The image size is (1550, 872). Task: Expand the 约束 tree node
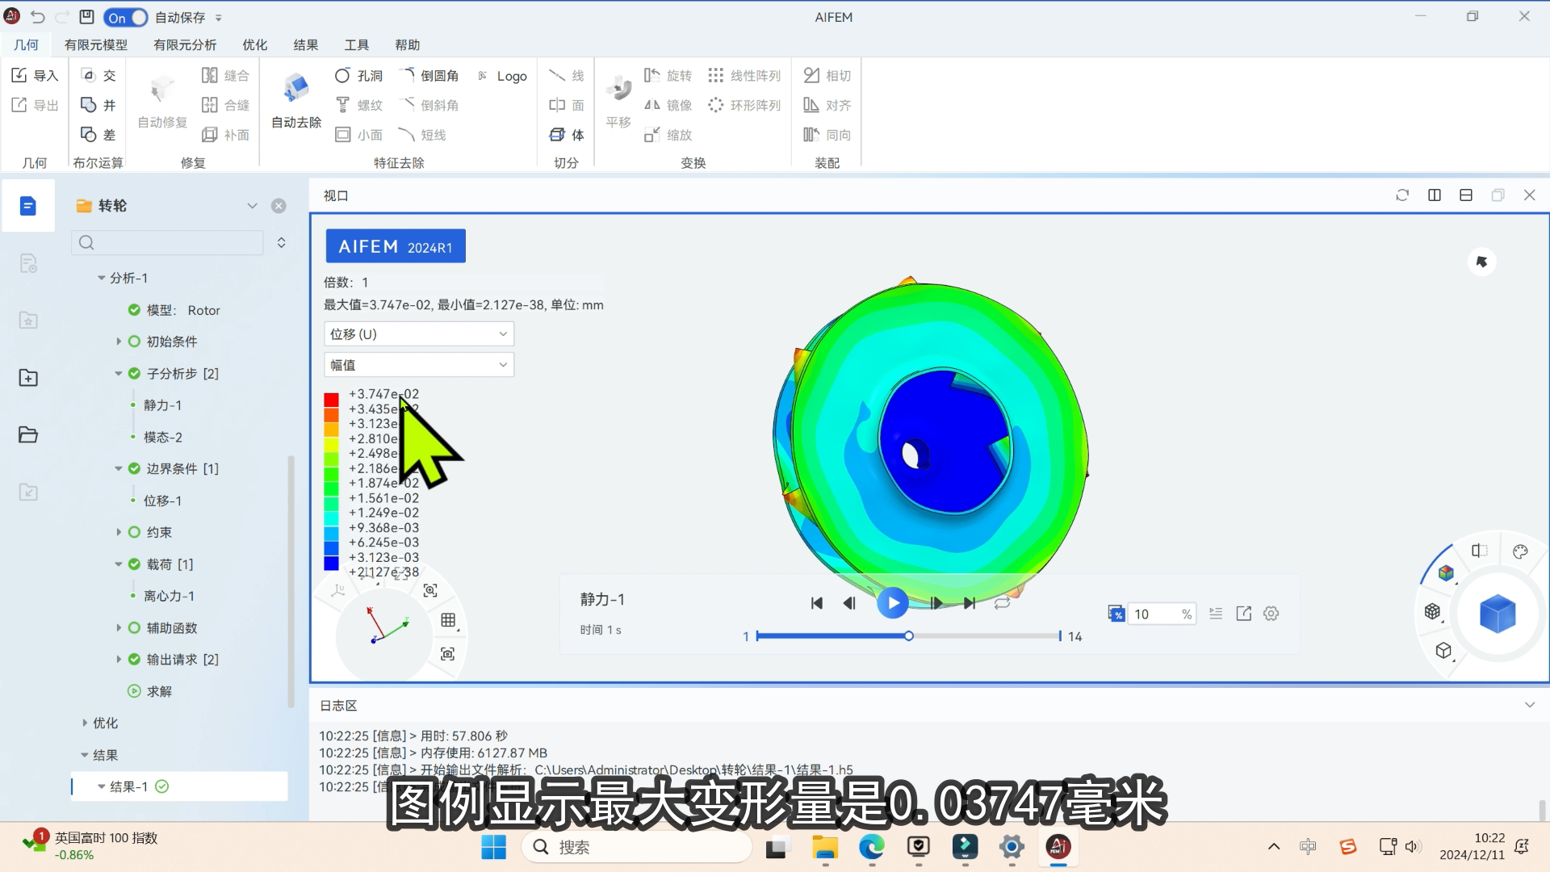coord(119,532)
